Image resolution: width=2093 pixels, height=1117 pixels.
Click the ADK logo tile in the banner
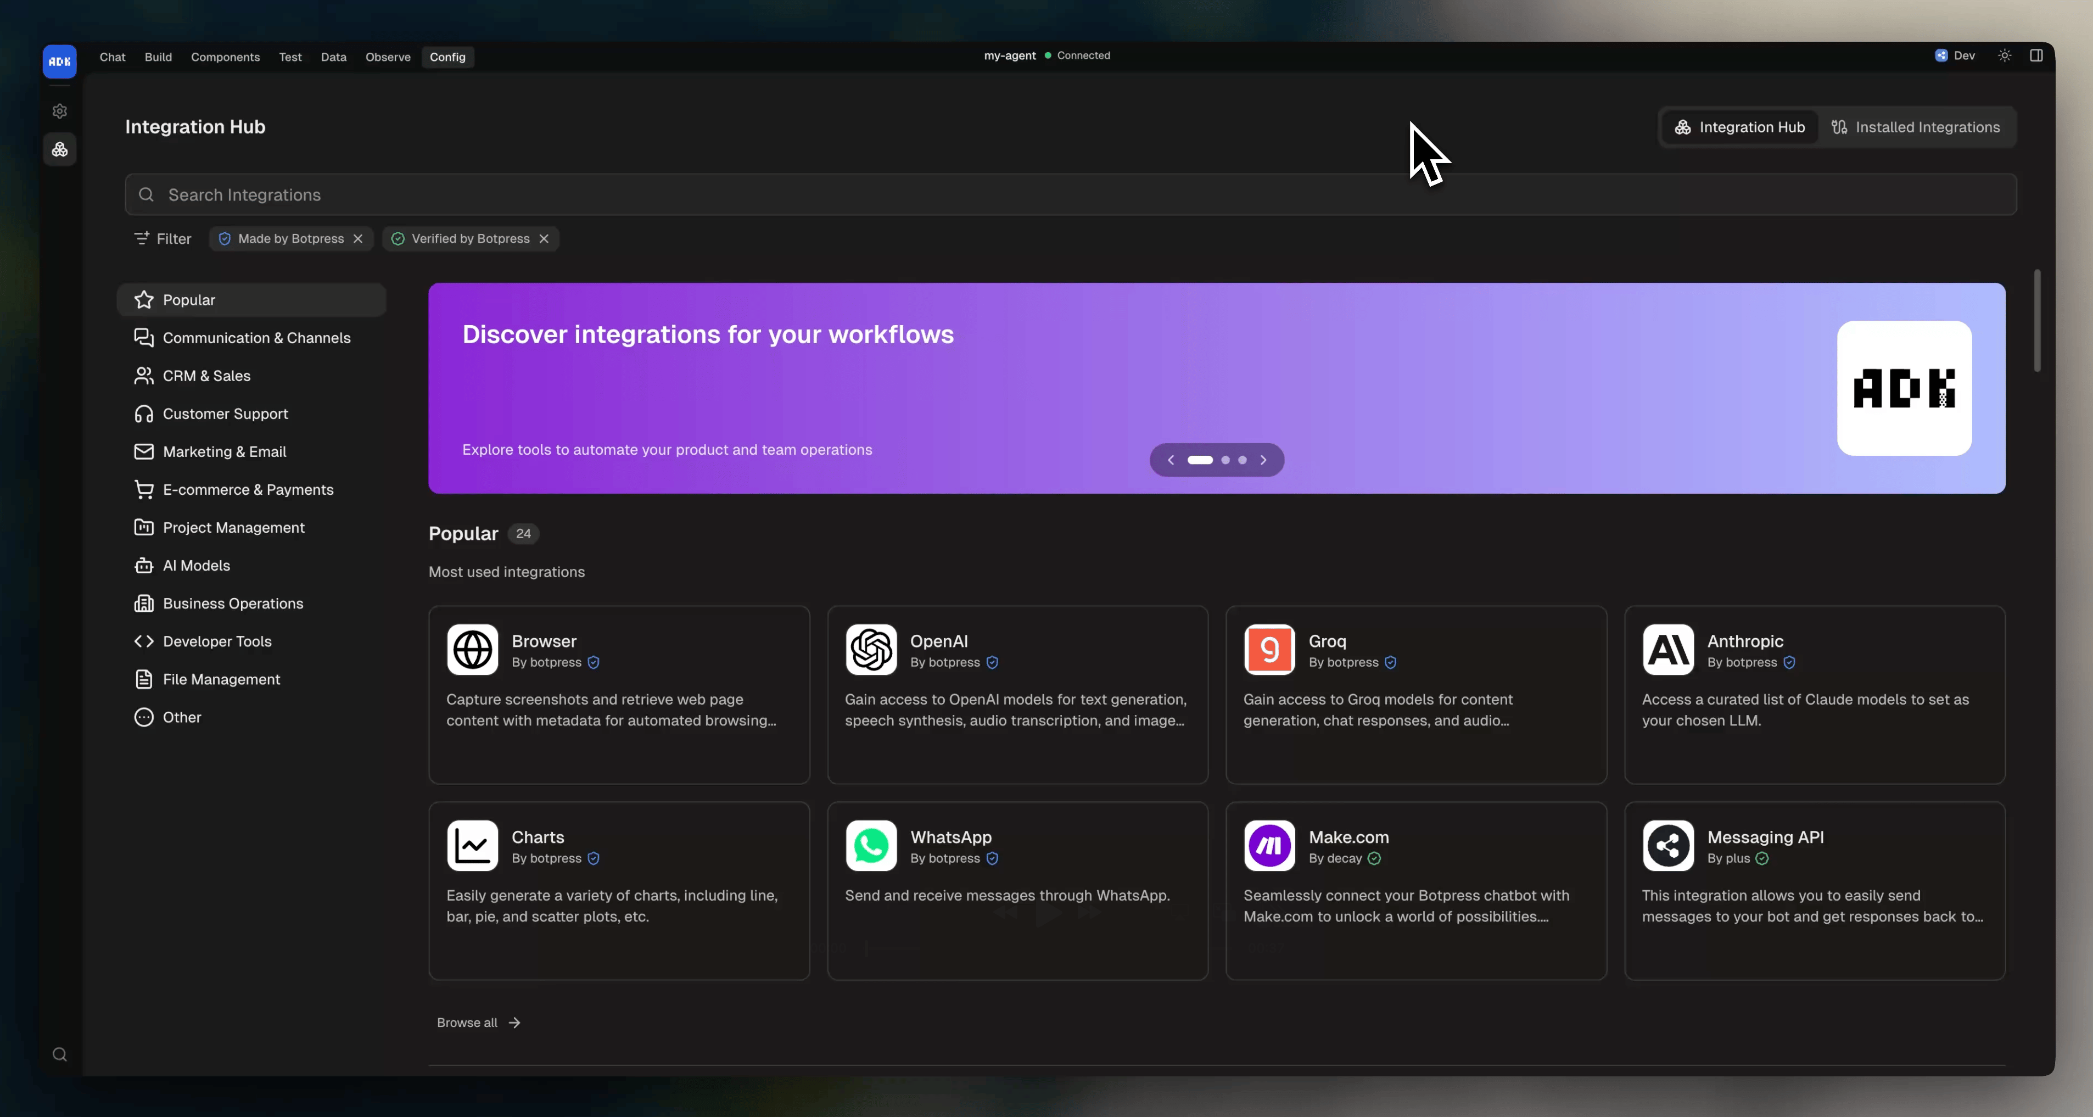(x=1904, y=389)
